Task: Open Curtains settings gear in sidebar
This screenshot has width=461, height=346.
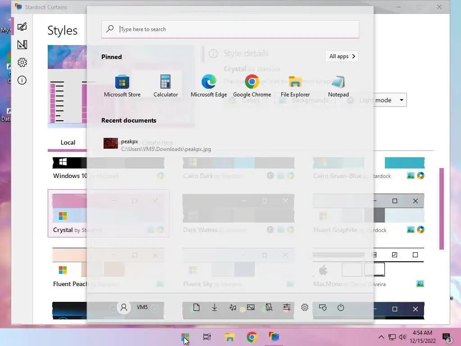Action: tap(22, 62)
